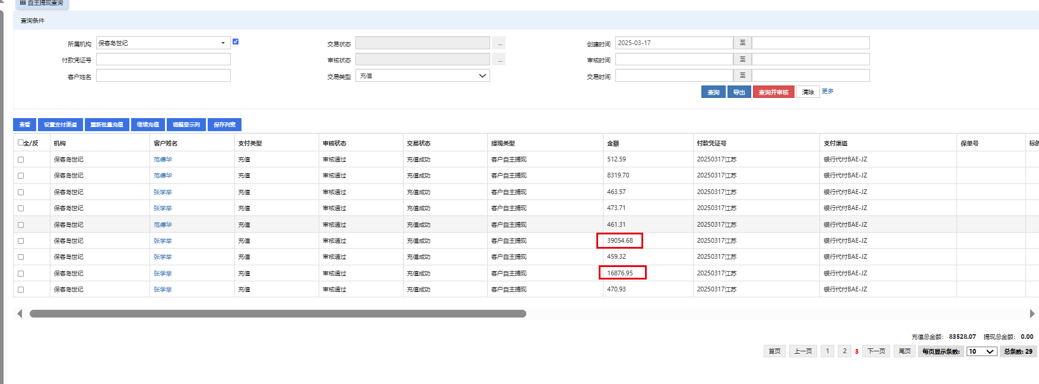The image size is (1039, 384).
Task: Click the 总条数: 29 indicator
Action: tap(1018, 351)
